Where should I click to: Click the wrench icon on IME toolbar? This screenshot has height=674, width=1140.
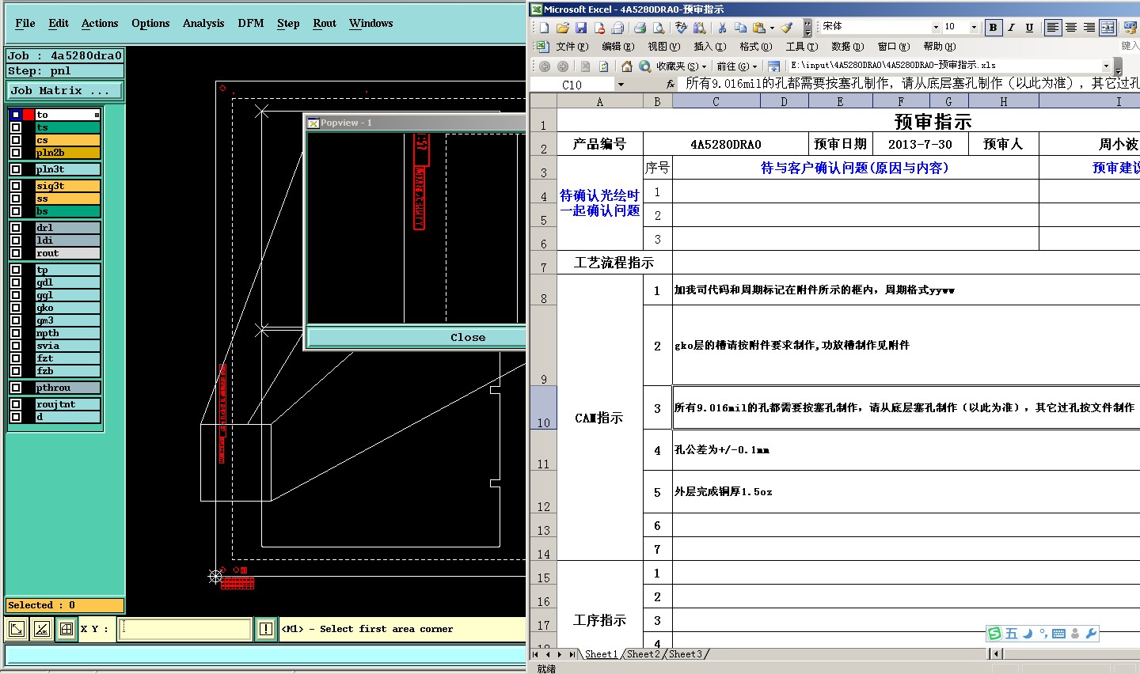pyautogui.click(x=1091, y=633)
